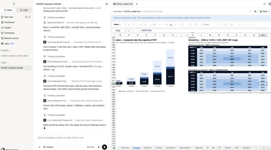
Task: Switch to the Consensus sheet tab
Action: click(x=170, y=148)
